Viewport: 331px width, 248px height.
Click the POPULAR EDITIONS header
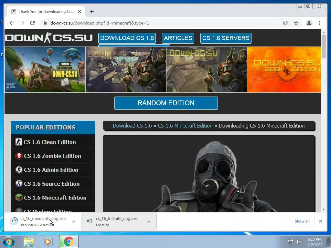53,127
